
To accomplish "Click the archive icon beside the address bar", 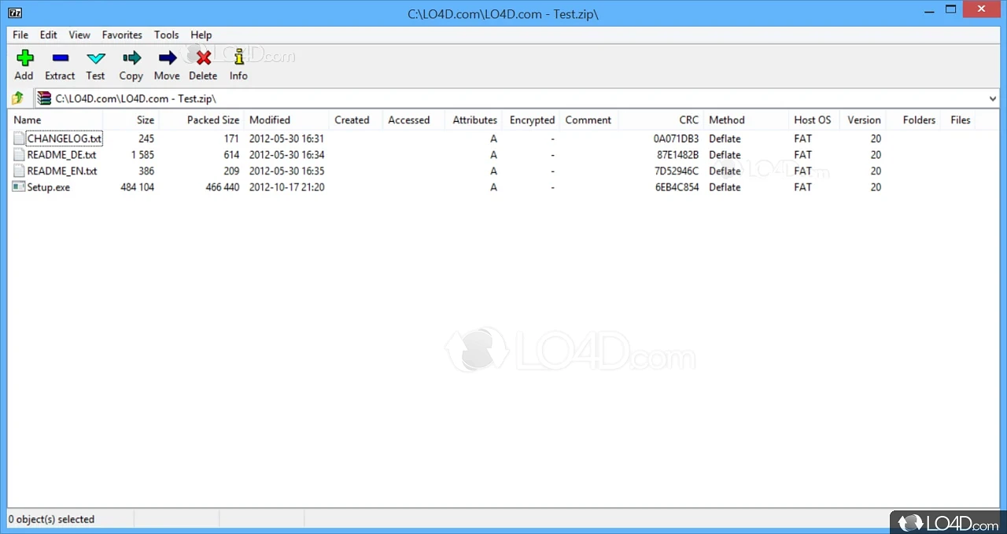I will coord(43,98).
